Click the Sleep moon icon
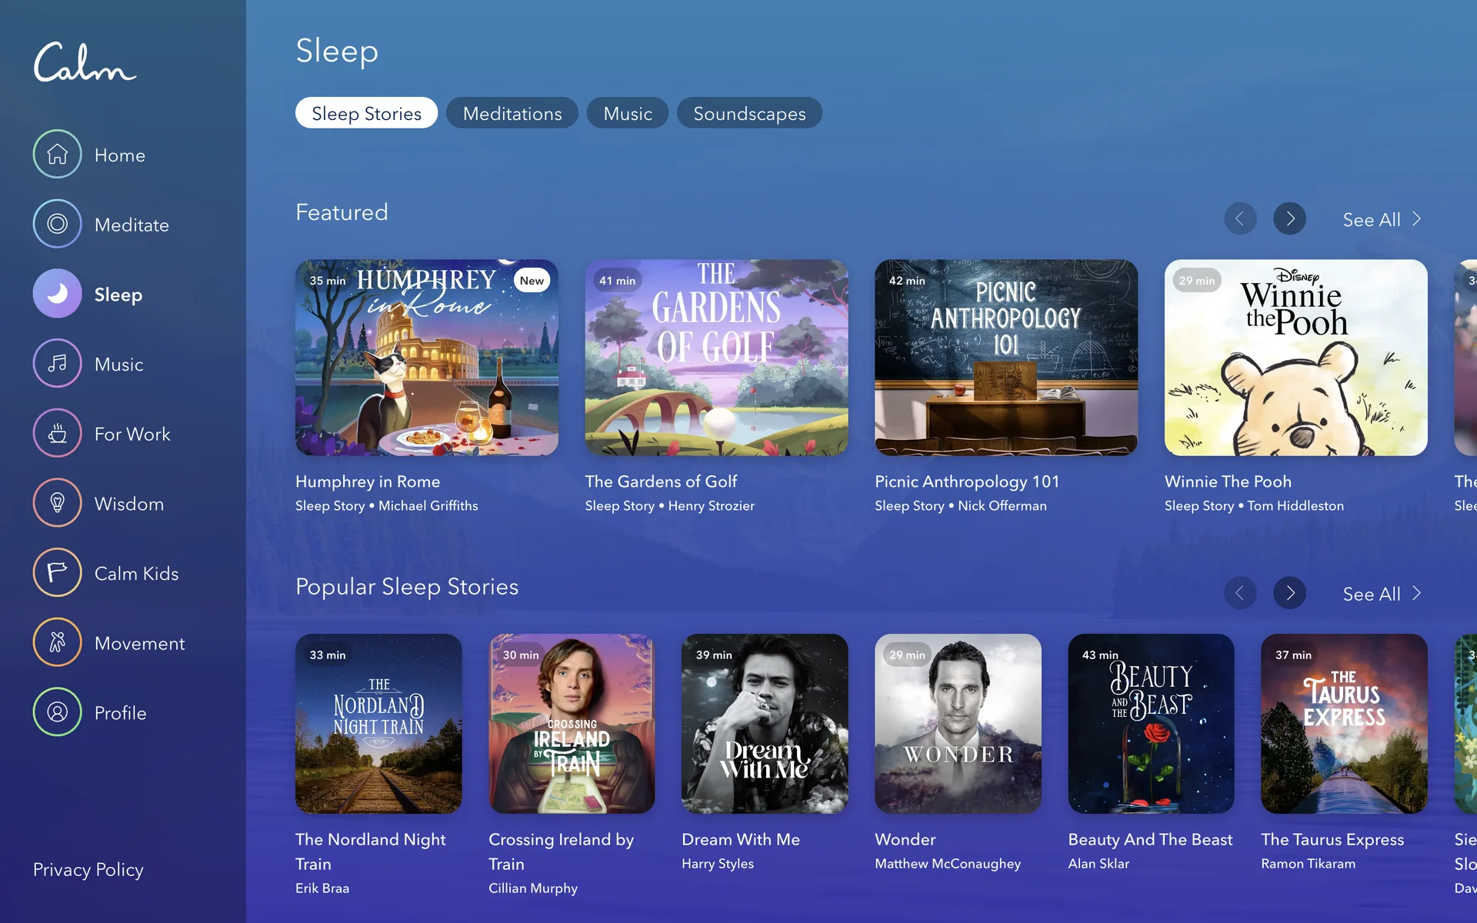This screenshot has width=1477, height=923. pyautogui.click(x=57, y=294)
